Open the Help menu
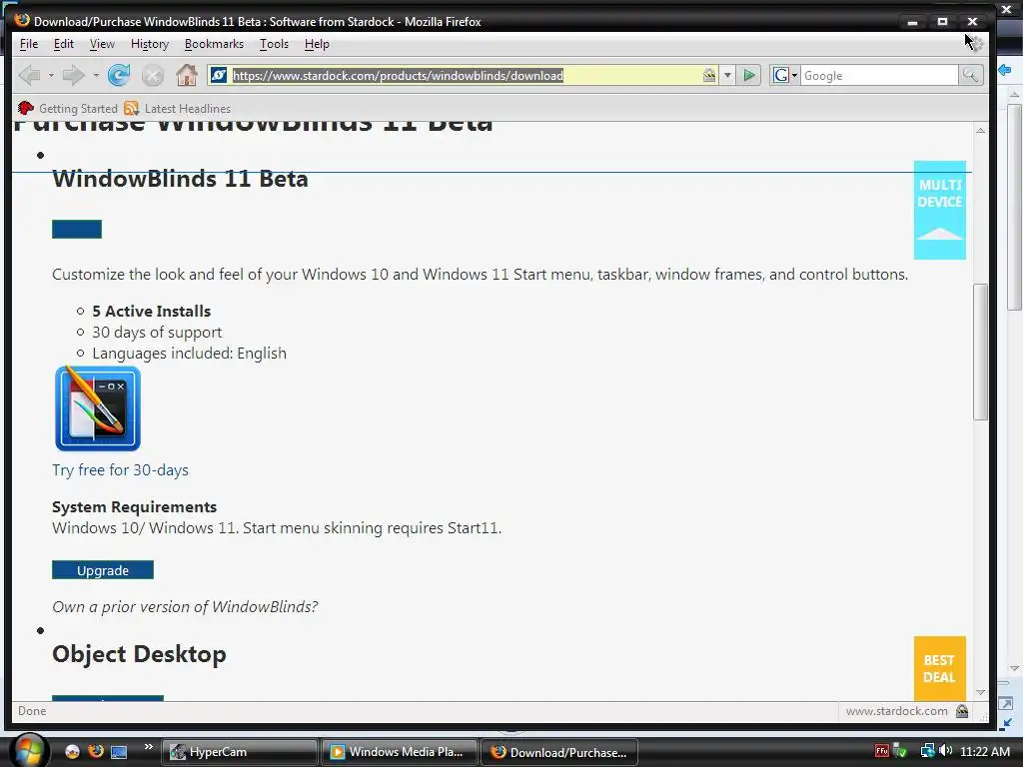Screen dimensions: 1023x767 pyautogui.click(x=317, y=44)
